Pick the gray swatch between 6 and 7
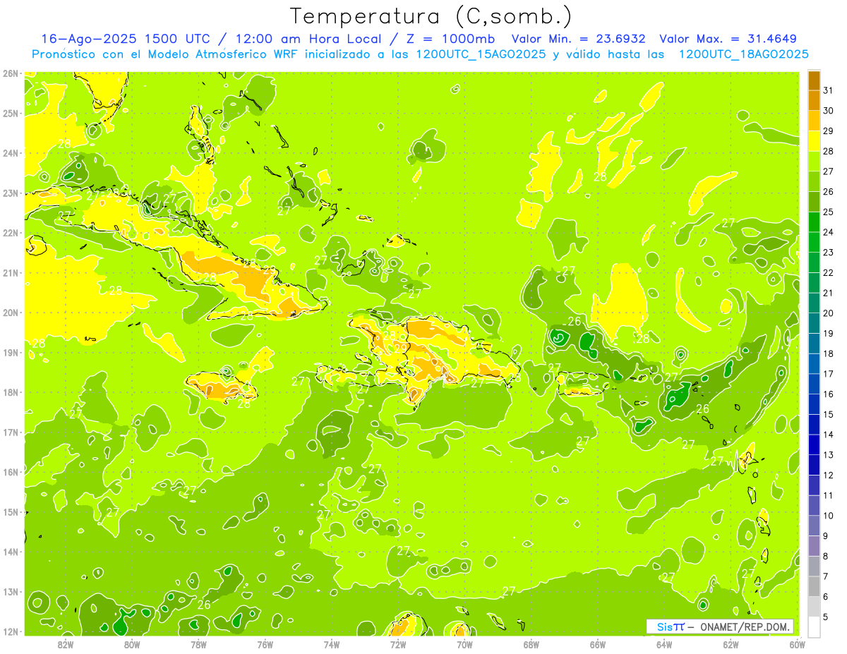847x654 pixels. point(814,586)
